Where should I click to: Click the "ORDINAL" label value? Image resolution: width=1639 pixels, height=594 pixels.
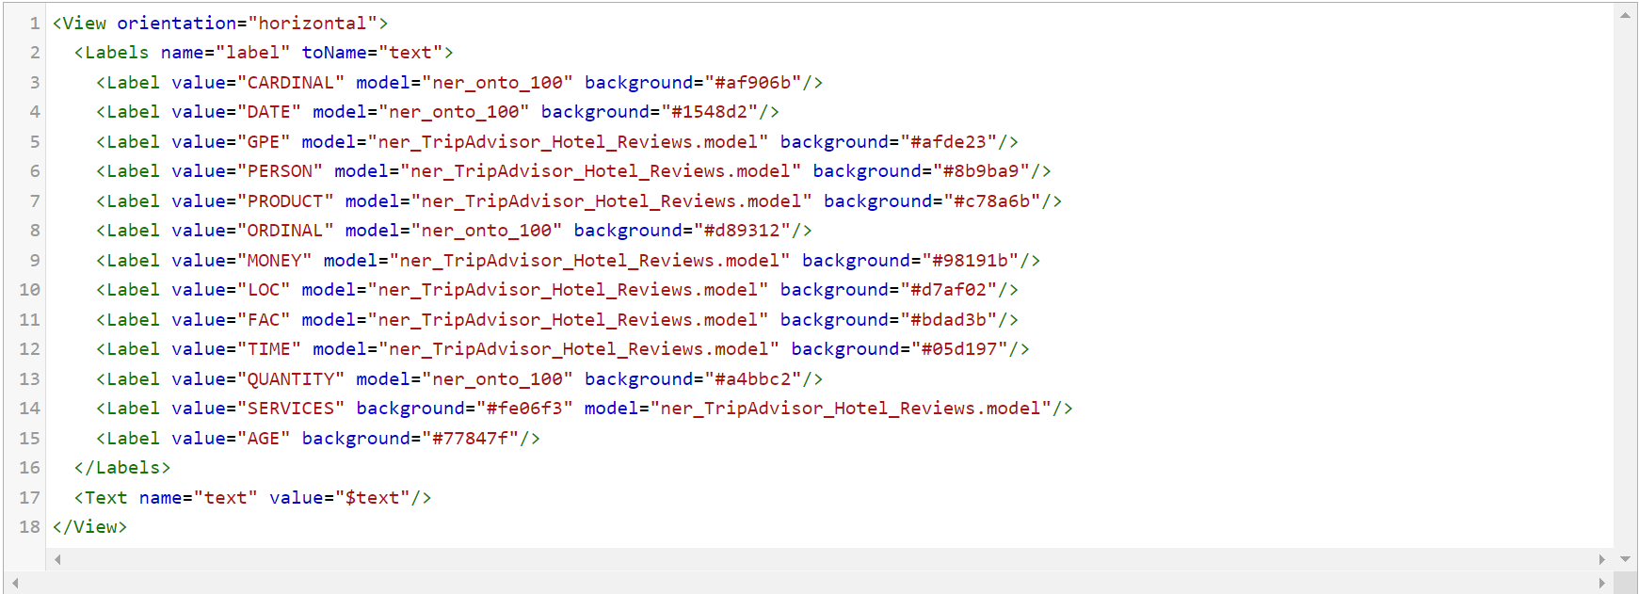tap(285, 231)
